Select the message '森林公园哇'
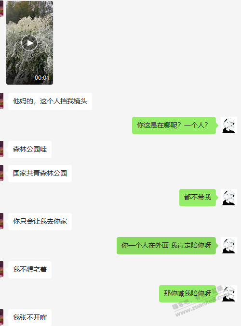Screen dimensions: 241x326 [x=30, y=150]
